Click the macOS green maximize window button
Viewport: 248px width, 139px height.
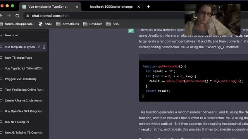click(x=12, y=6)
